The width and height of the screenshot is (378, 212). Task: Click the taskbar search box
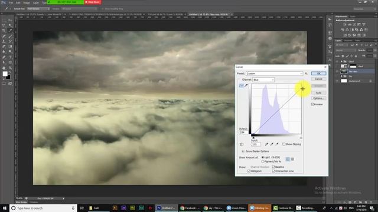pyautogui.click(x=43, y=208)
